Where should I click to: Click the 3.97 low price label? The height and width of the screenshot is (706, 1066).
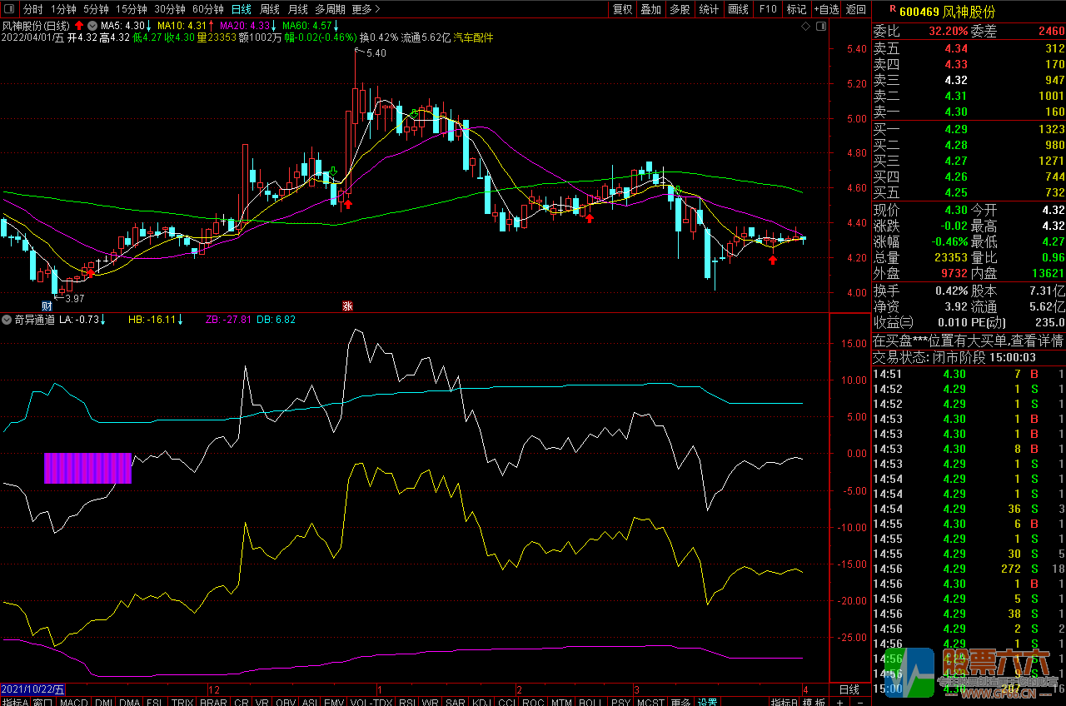pos(75,298)
